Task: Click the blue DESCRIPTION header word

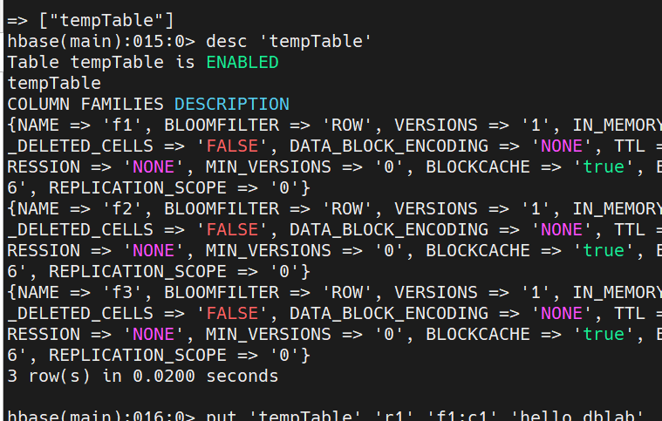Action: tap(231, 104)
